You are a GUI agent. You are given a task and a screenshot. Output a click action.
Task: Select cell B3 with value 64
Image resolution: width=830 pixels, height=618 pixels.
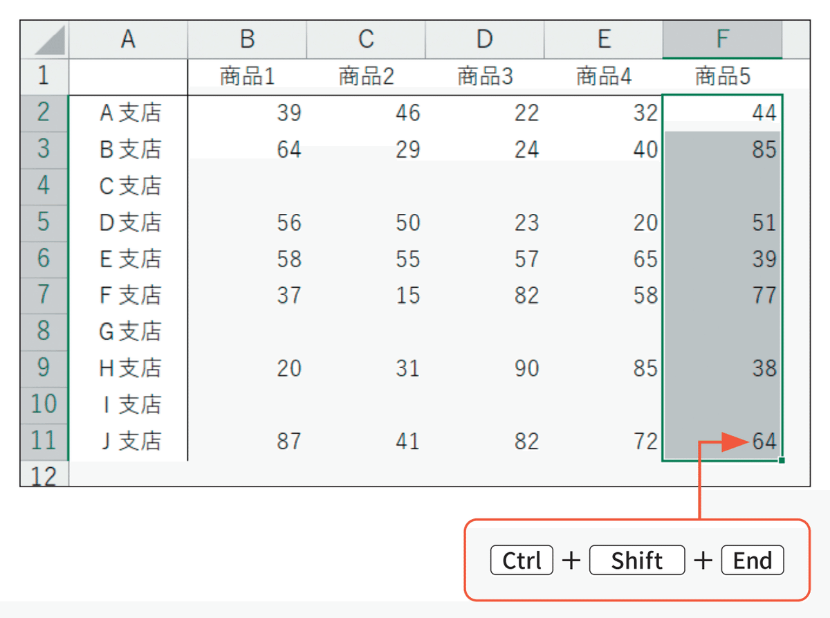coord(247,149)
